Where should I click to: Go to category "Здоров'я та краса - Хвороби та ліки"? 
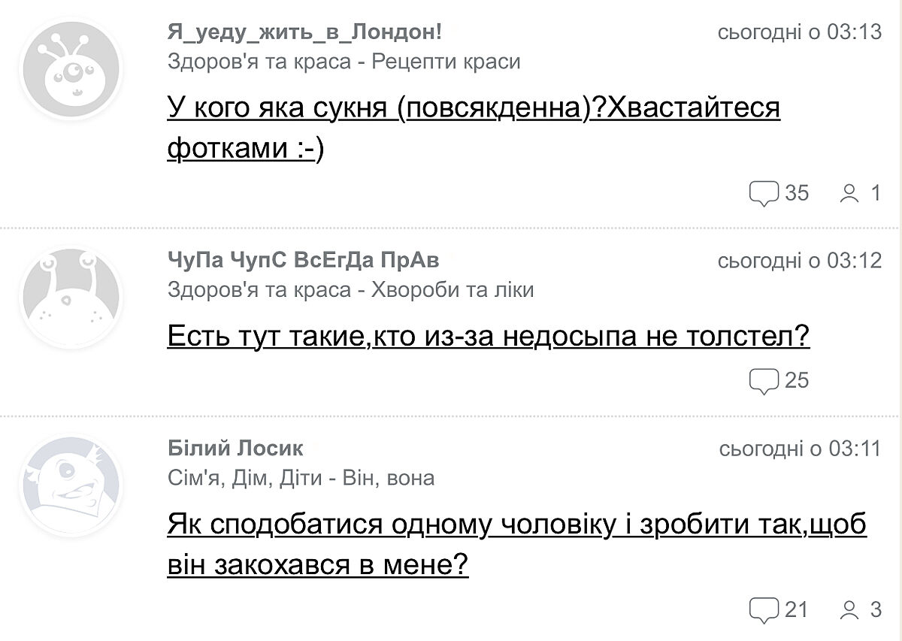pos(350,289)
